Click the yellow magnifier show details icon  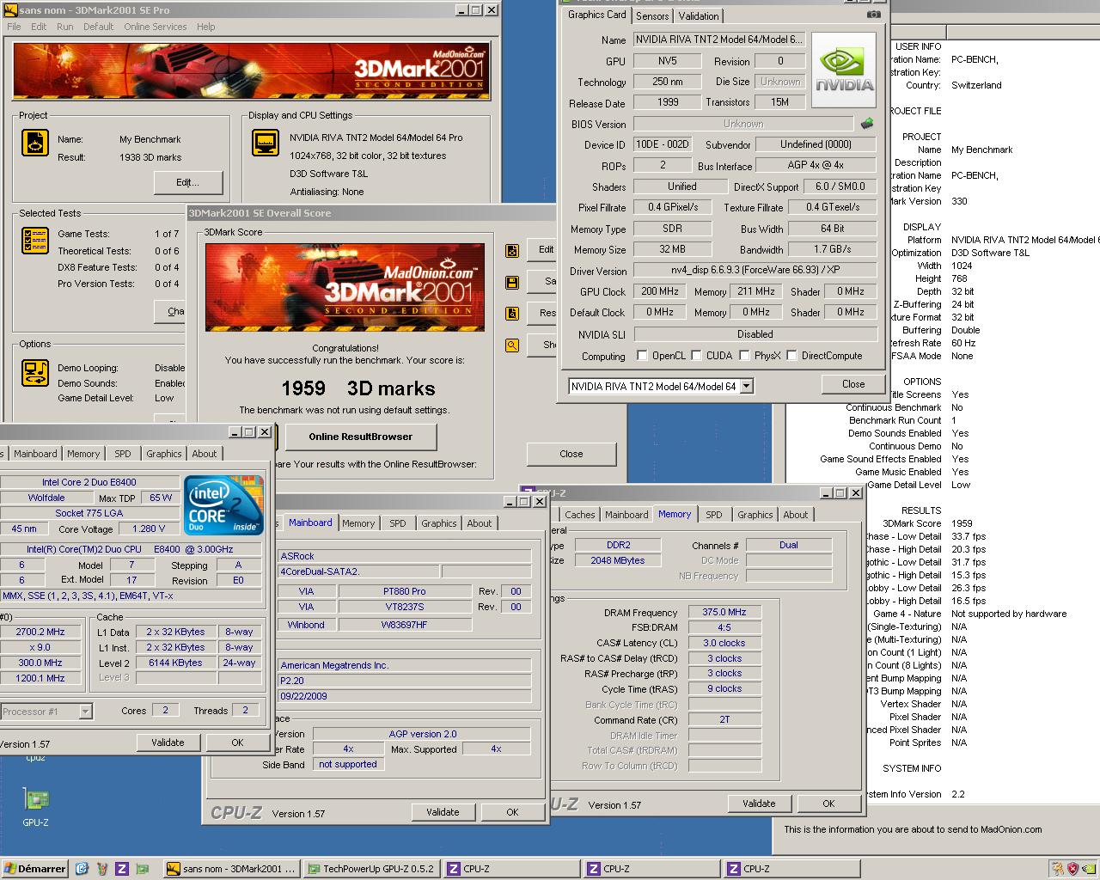pos(512,345)
